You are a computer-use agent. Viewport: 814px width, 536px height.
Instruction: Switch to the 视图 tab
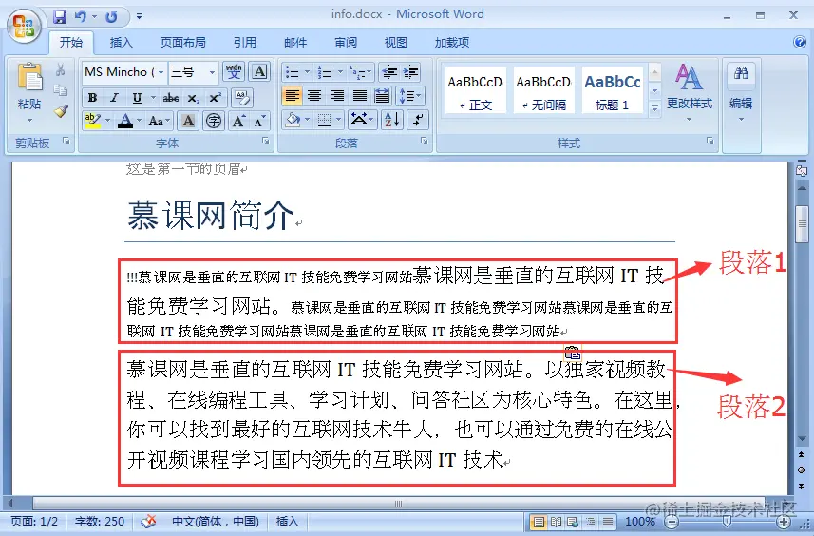(x=395, y=42)
